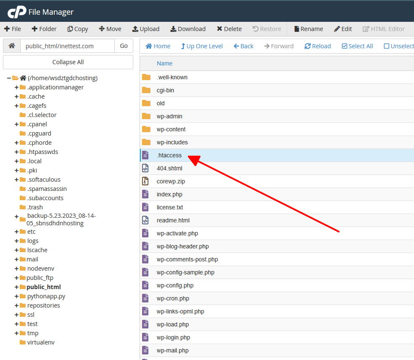Check the Select All checkbox button
414x360 pixels.
357,46
